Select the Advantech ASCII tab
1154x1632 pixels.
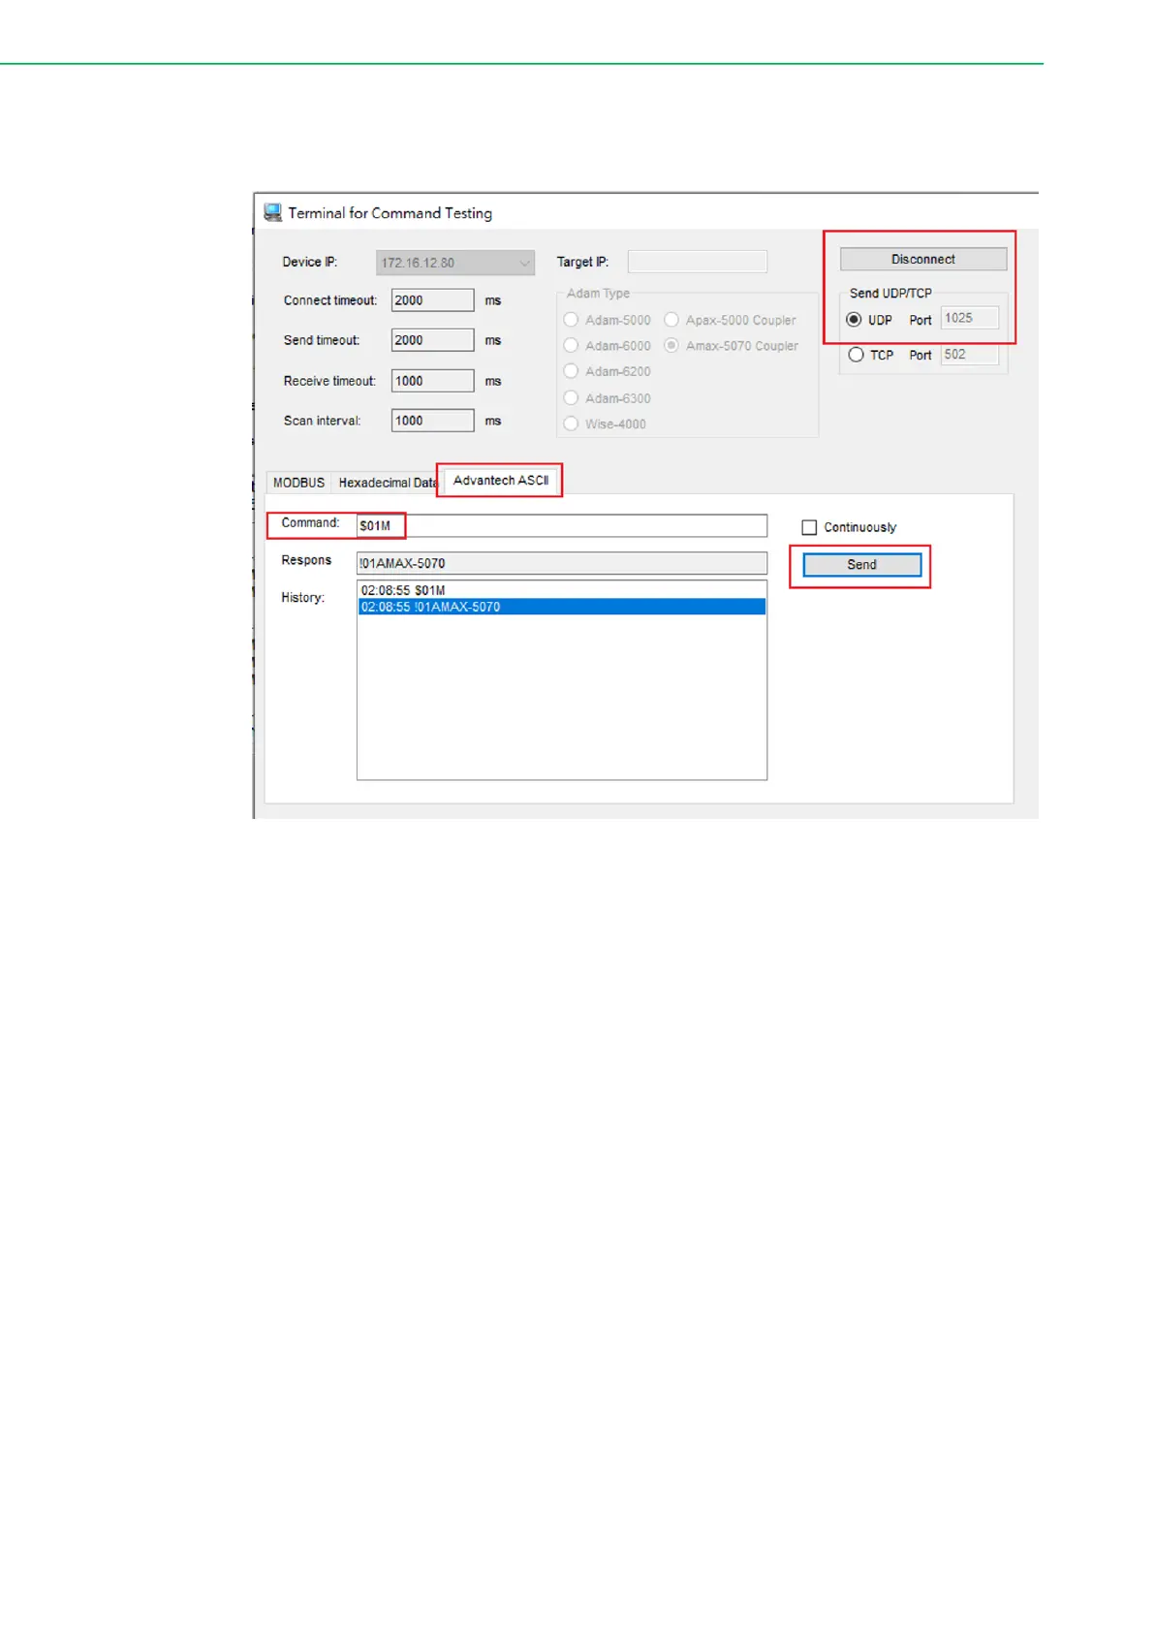pos(500,481)
